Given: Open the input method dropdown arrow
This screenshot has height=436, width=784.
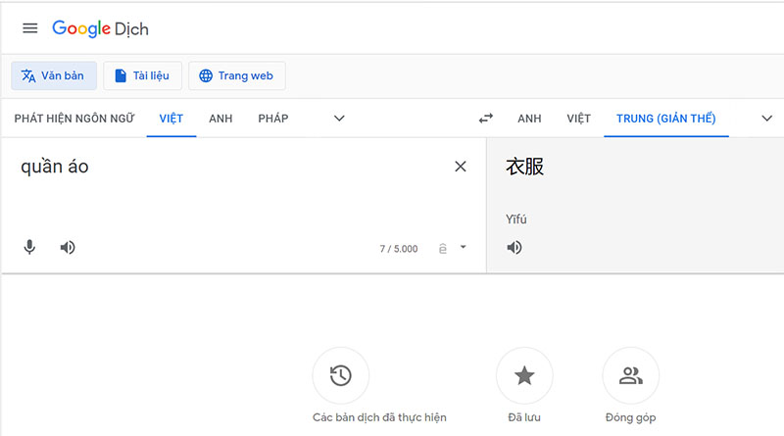Looking at the screenshot, I should [x=463, y=248].
